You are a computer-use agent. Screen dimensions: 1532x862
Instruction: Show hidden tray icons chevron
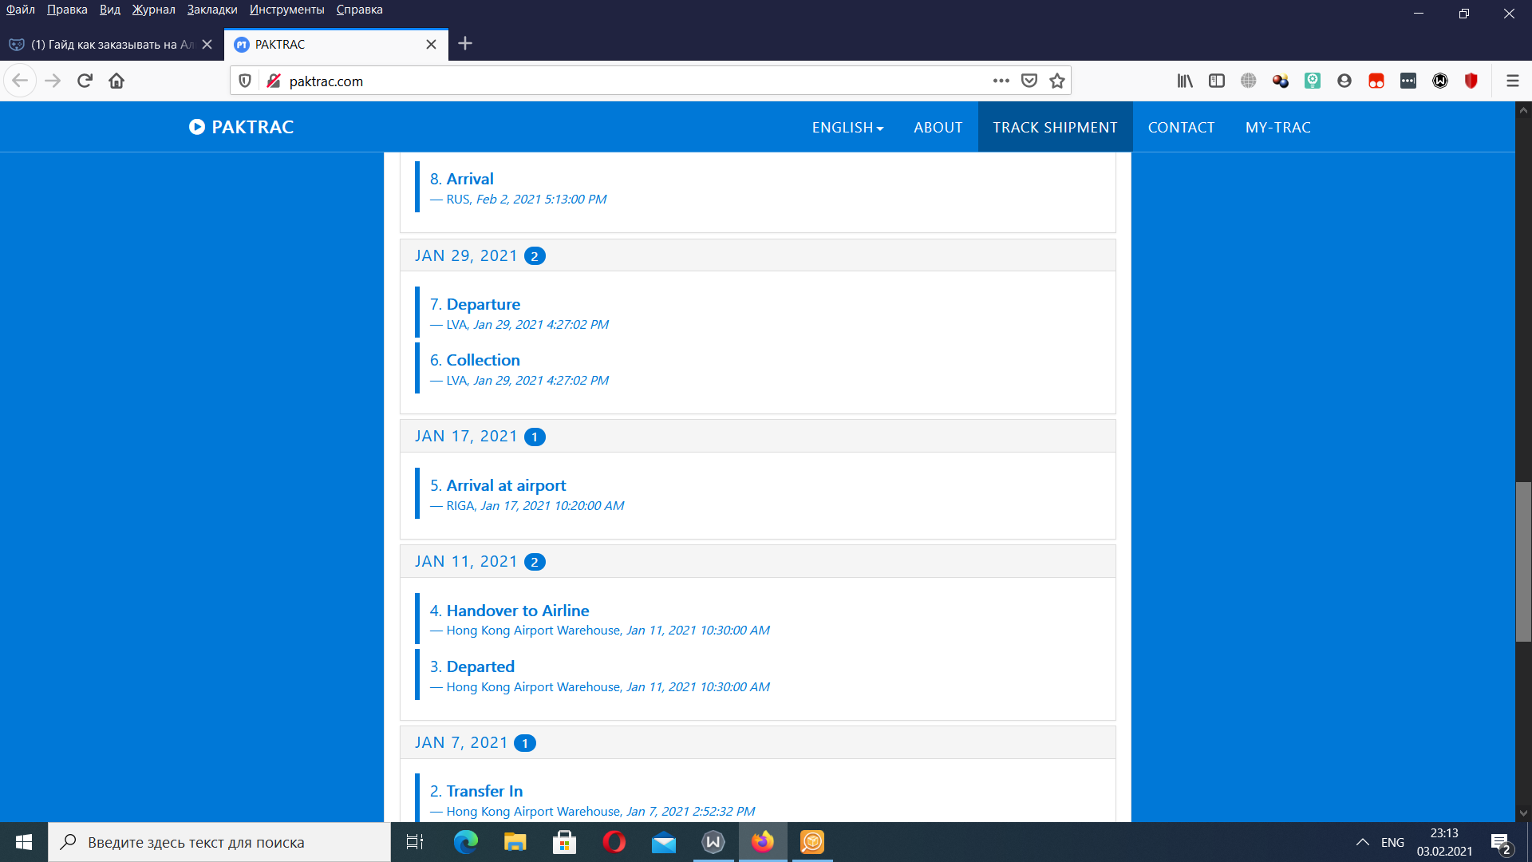click(1363, 842)
